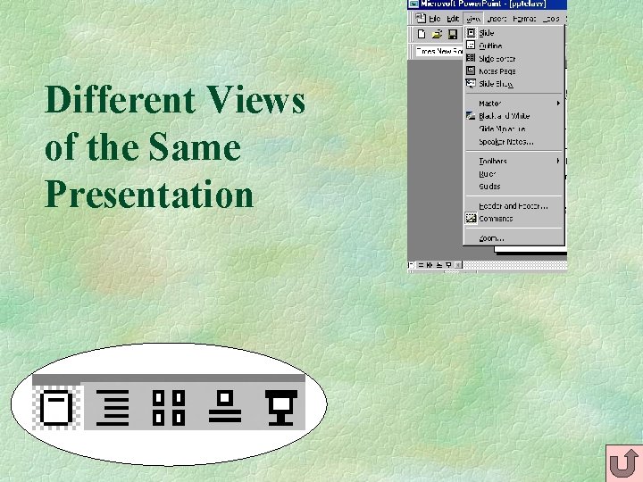643x482 pixels.
Task: Choose Slide from the View menu
Action: coord(514,33)
